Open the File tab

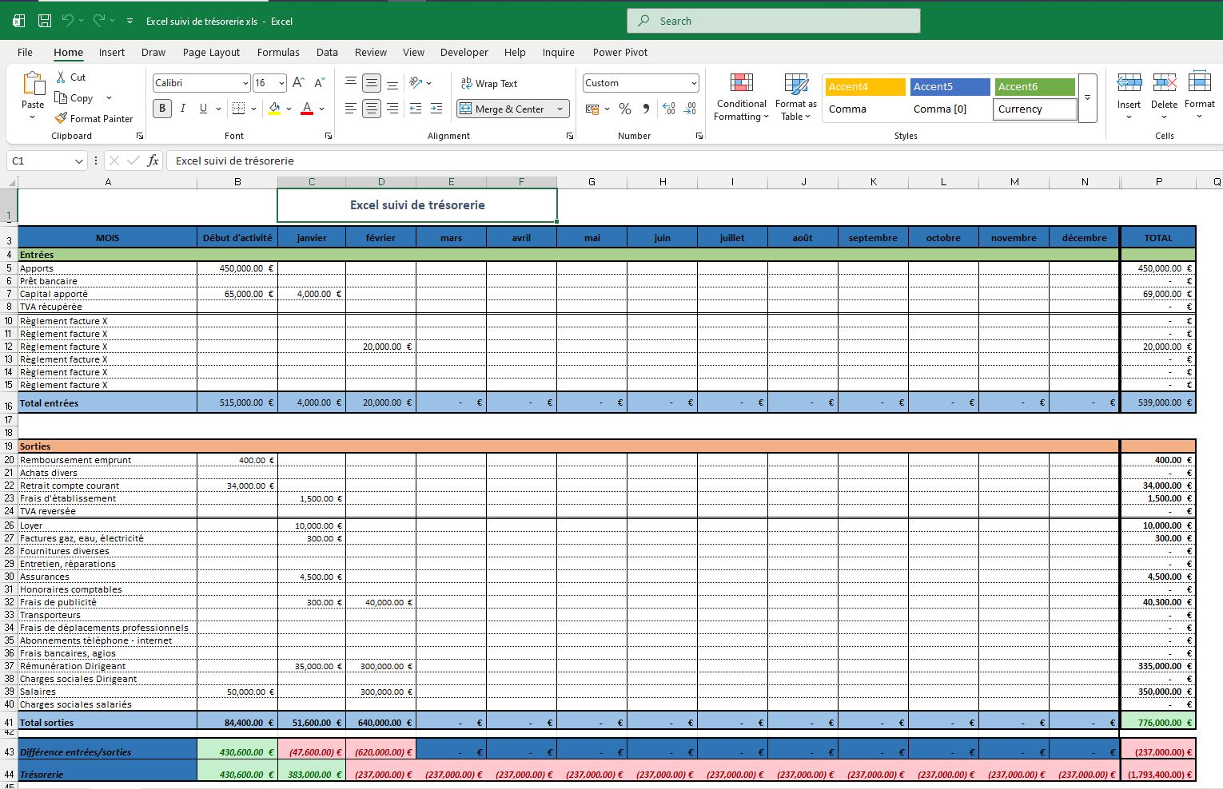point(26,52)
